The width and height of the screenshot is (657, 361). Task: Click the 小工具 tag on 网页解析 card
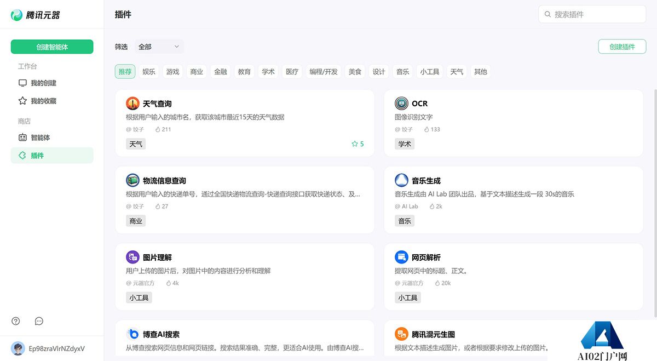tap(408, 297)
